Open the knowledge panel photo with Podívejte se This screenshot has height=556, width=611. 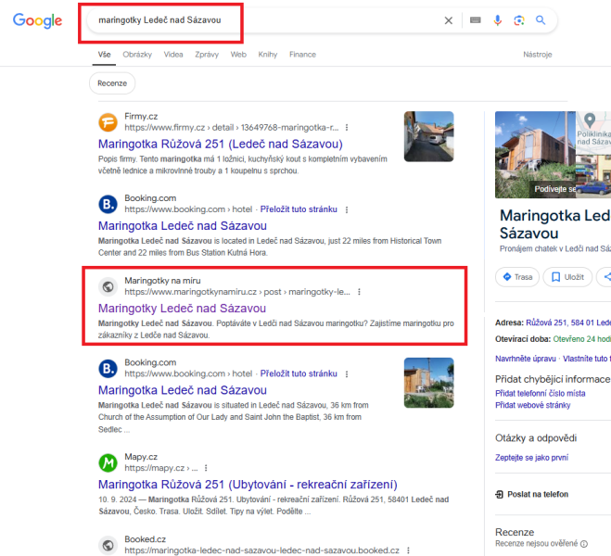point(535,155)
